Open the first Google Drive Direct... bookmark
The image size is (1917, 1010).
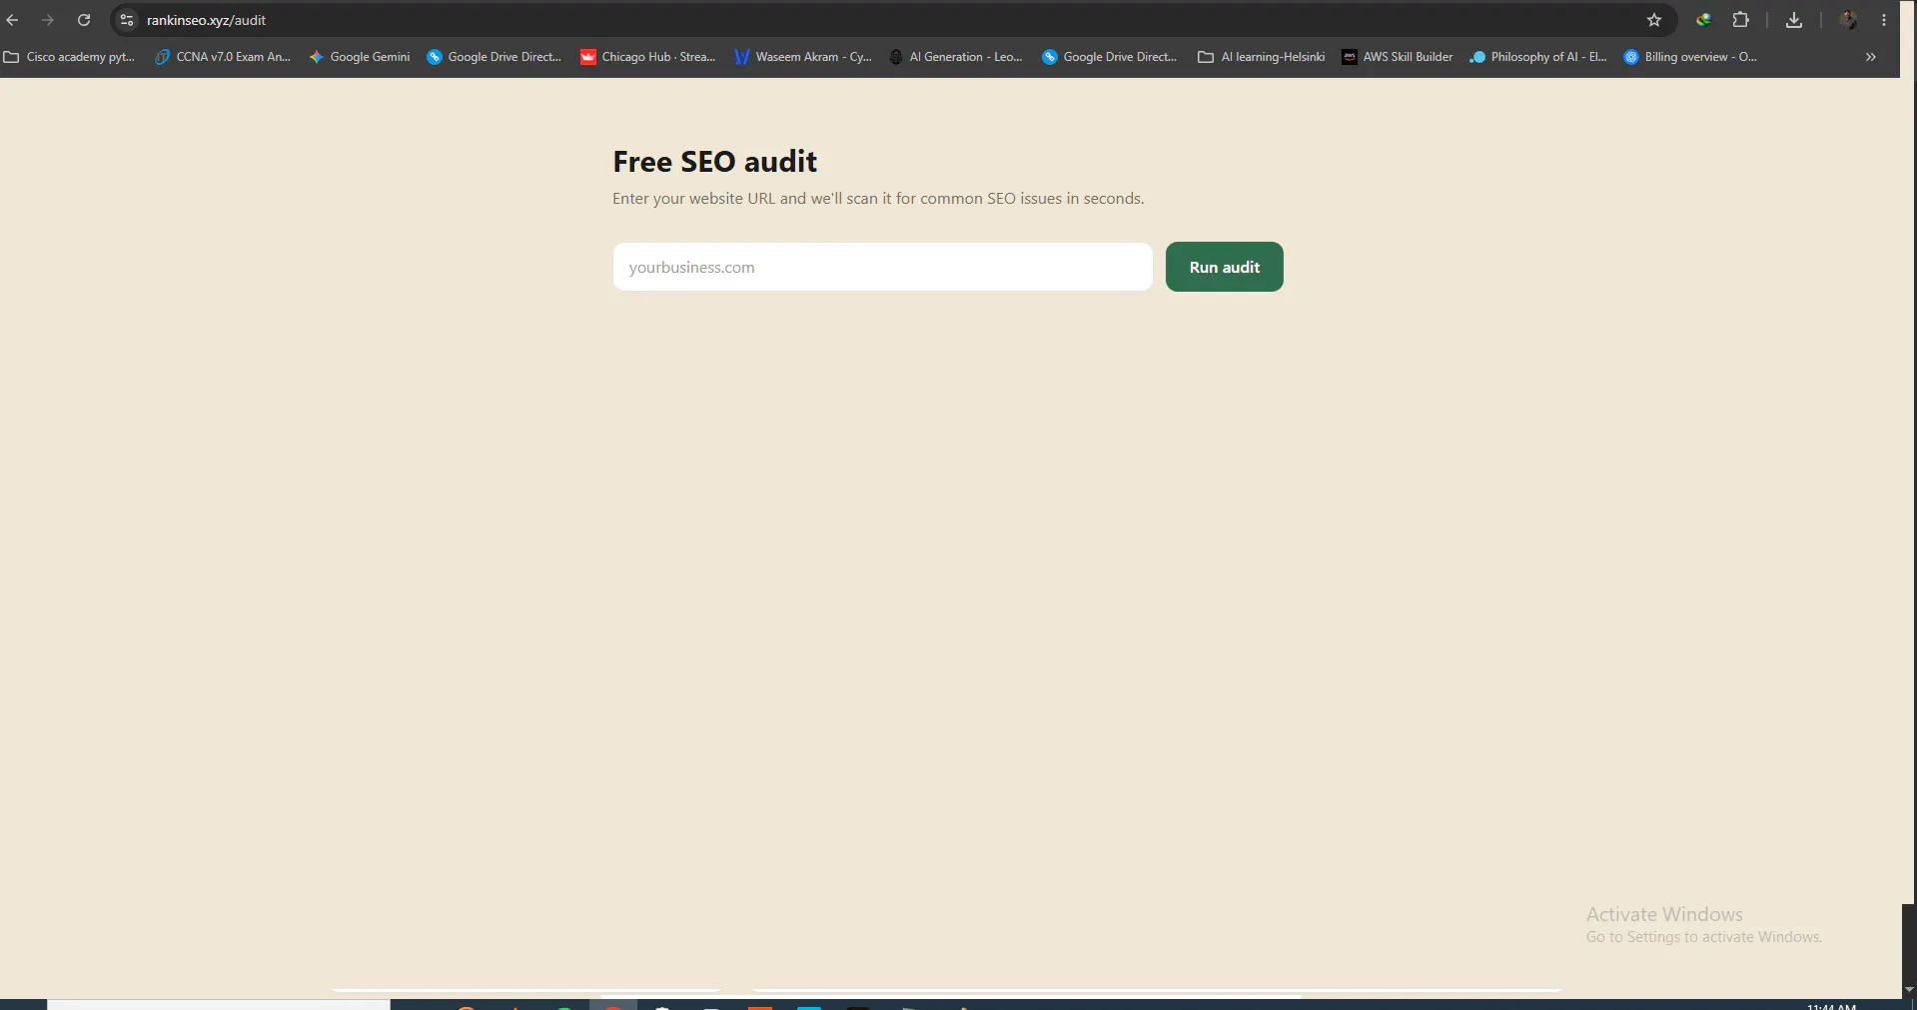[494, 57]
